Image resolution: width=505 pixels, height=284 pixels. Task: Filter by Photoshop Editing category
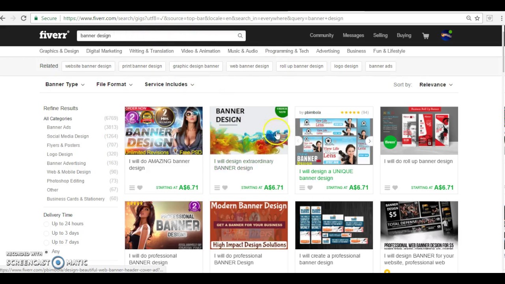pos(65,181)
